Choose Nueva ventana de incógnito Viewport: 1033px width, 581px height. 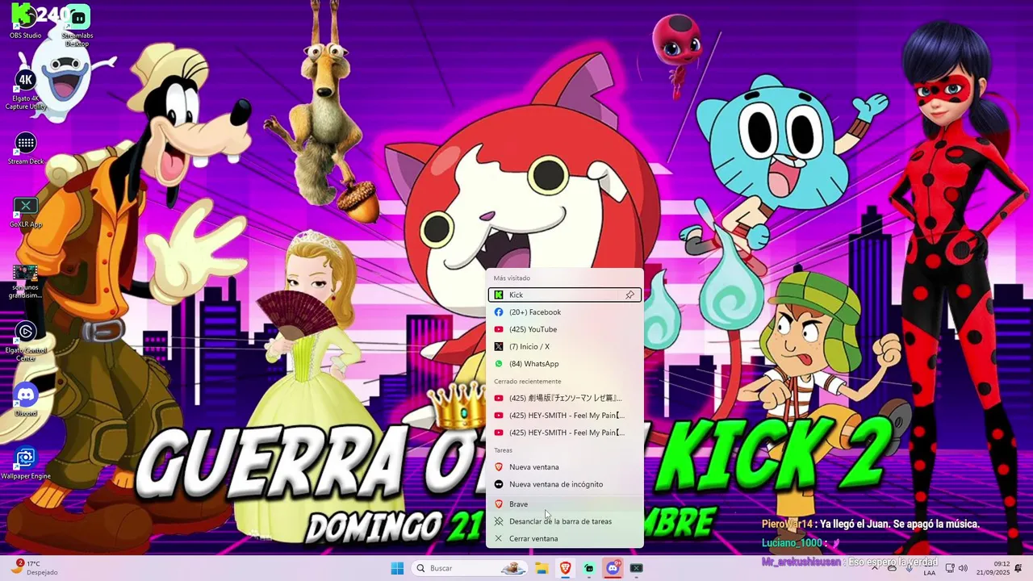click(x=565, y=484)
